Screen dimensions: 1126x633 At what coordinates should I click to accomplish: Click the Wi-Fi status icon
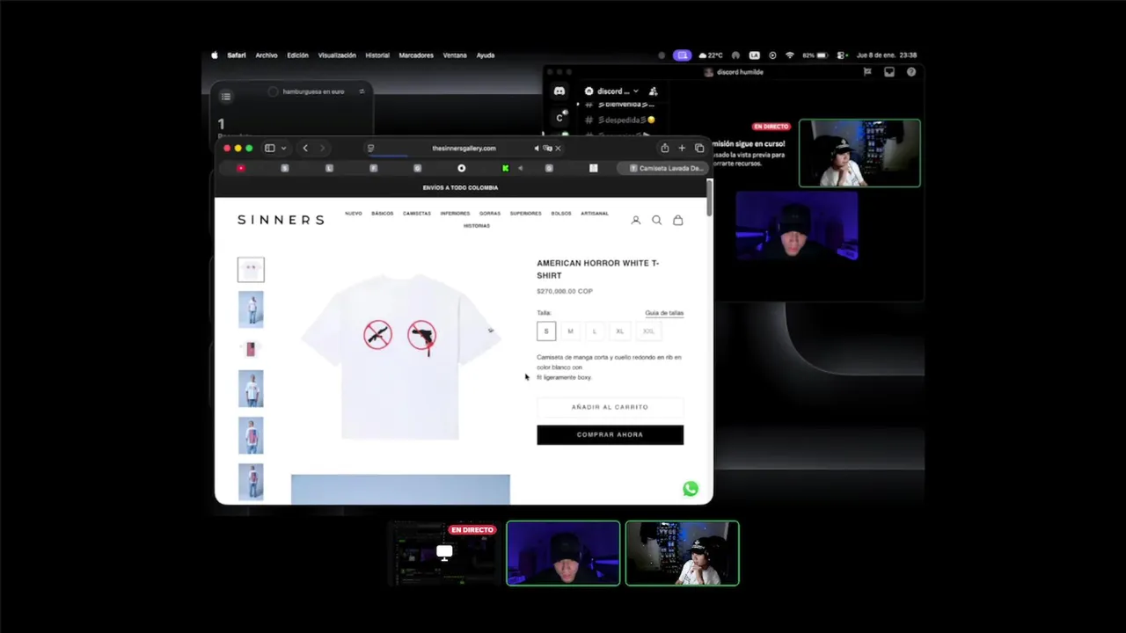(790, 55)
